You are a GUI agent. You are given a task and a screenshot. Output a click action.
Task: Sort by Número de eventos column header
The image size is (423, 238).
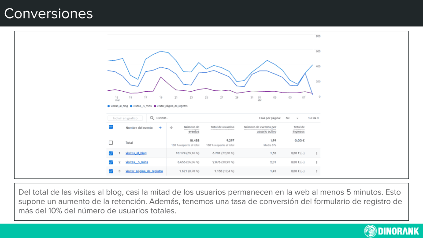point(192,129)
